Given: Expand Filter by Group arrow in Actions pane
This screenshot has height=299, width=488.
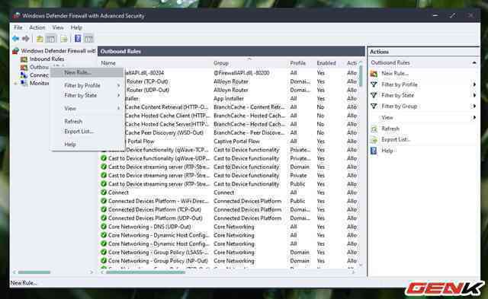Looking at the screenshot, I should pyautogui.click(x=474, y=107).
